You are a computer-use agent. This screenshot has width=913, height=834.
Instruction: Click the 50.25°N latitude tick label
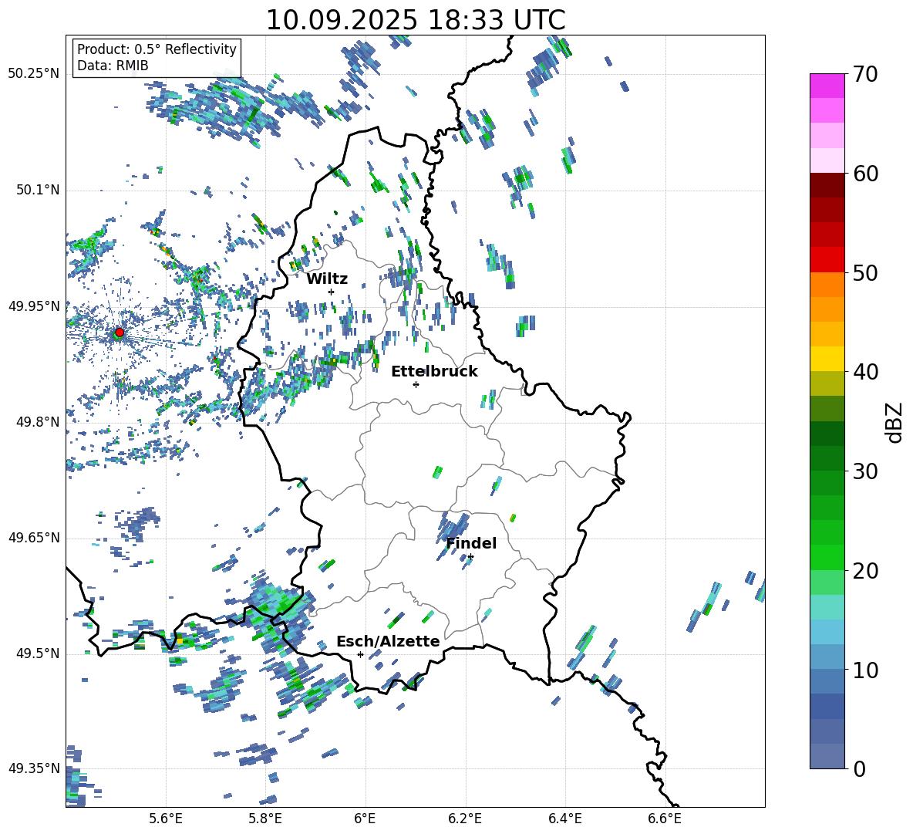tap(33, 74)
